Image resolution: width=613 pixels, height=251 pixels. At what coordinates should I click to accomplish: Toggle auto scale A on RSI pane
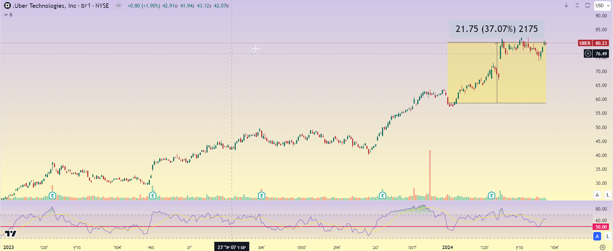[x=597, y=236]
